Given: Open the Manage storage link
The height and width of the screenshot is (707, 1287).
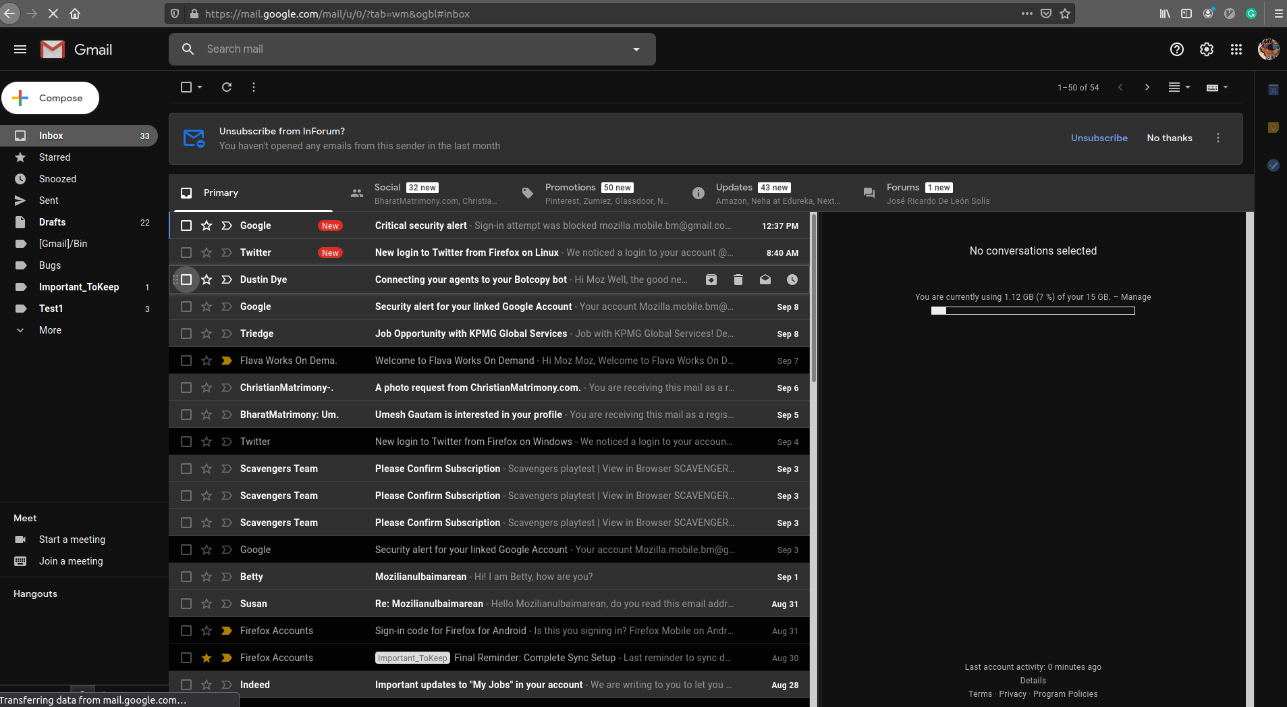Looking at the screenshot, I should click(1137, 296).
